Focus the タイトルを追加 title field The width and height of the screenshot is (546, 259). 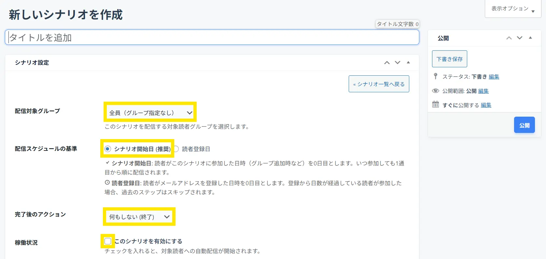[x=212, y=37]
